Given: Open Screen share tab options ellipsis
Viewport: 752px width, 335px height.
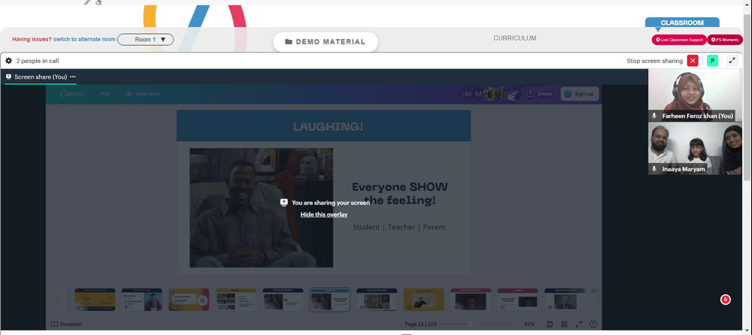Looking at the screenshot, I should click(x=73, y=77).
